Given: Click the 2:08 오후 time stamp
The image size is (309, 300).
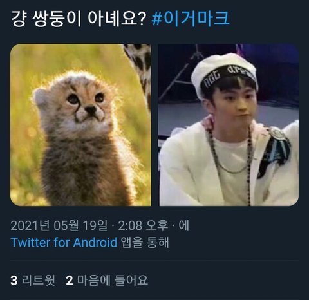Looking at the screenshot, I should coord(143,225).
